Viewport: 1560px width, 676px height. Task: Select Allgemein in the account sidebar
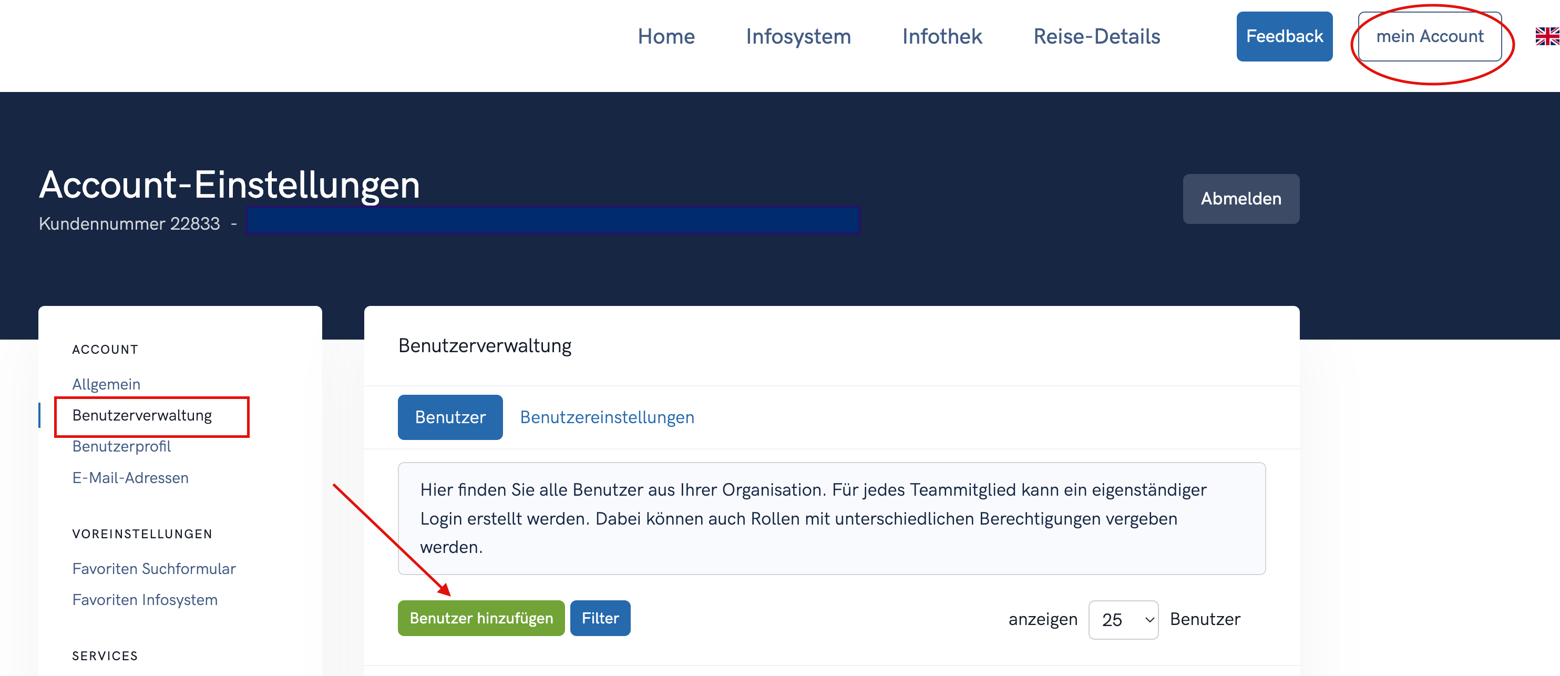point(106,384)
